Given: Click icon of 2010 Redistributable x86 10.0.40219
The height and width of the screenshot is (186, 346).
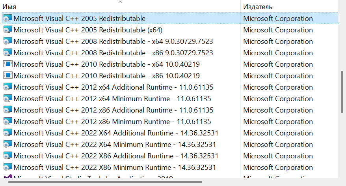Looking at the screenshot, I should coord(7,76).
